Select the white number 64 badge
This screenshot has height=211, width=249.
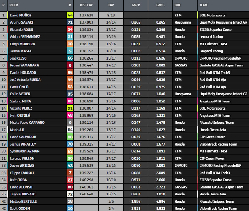[x=70, y=130]
